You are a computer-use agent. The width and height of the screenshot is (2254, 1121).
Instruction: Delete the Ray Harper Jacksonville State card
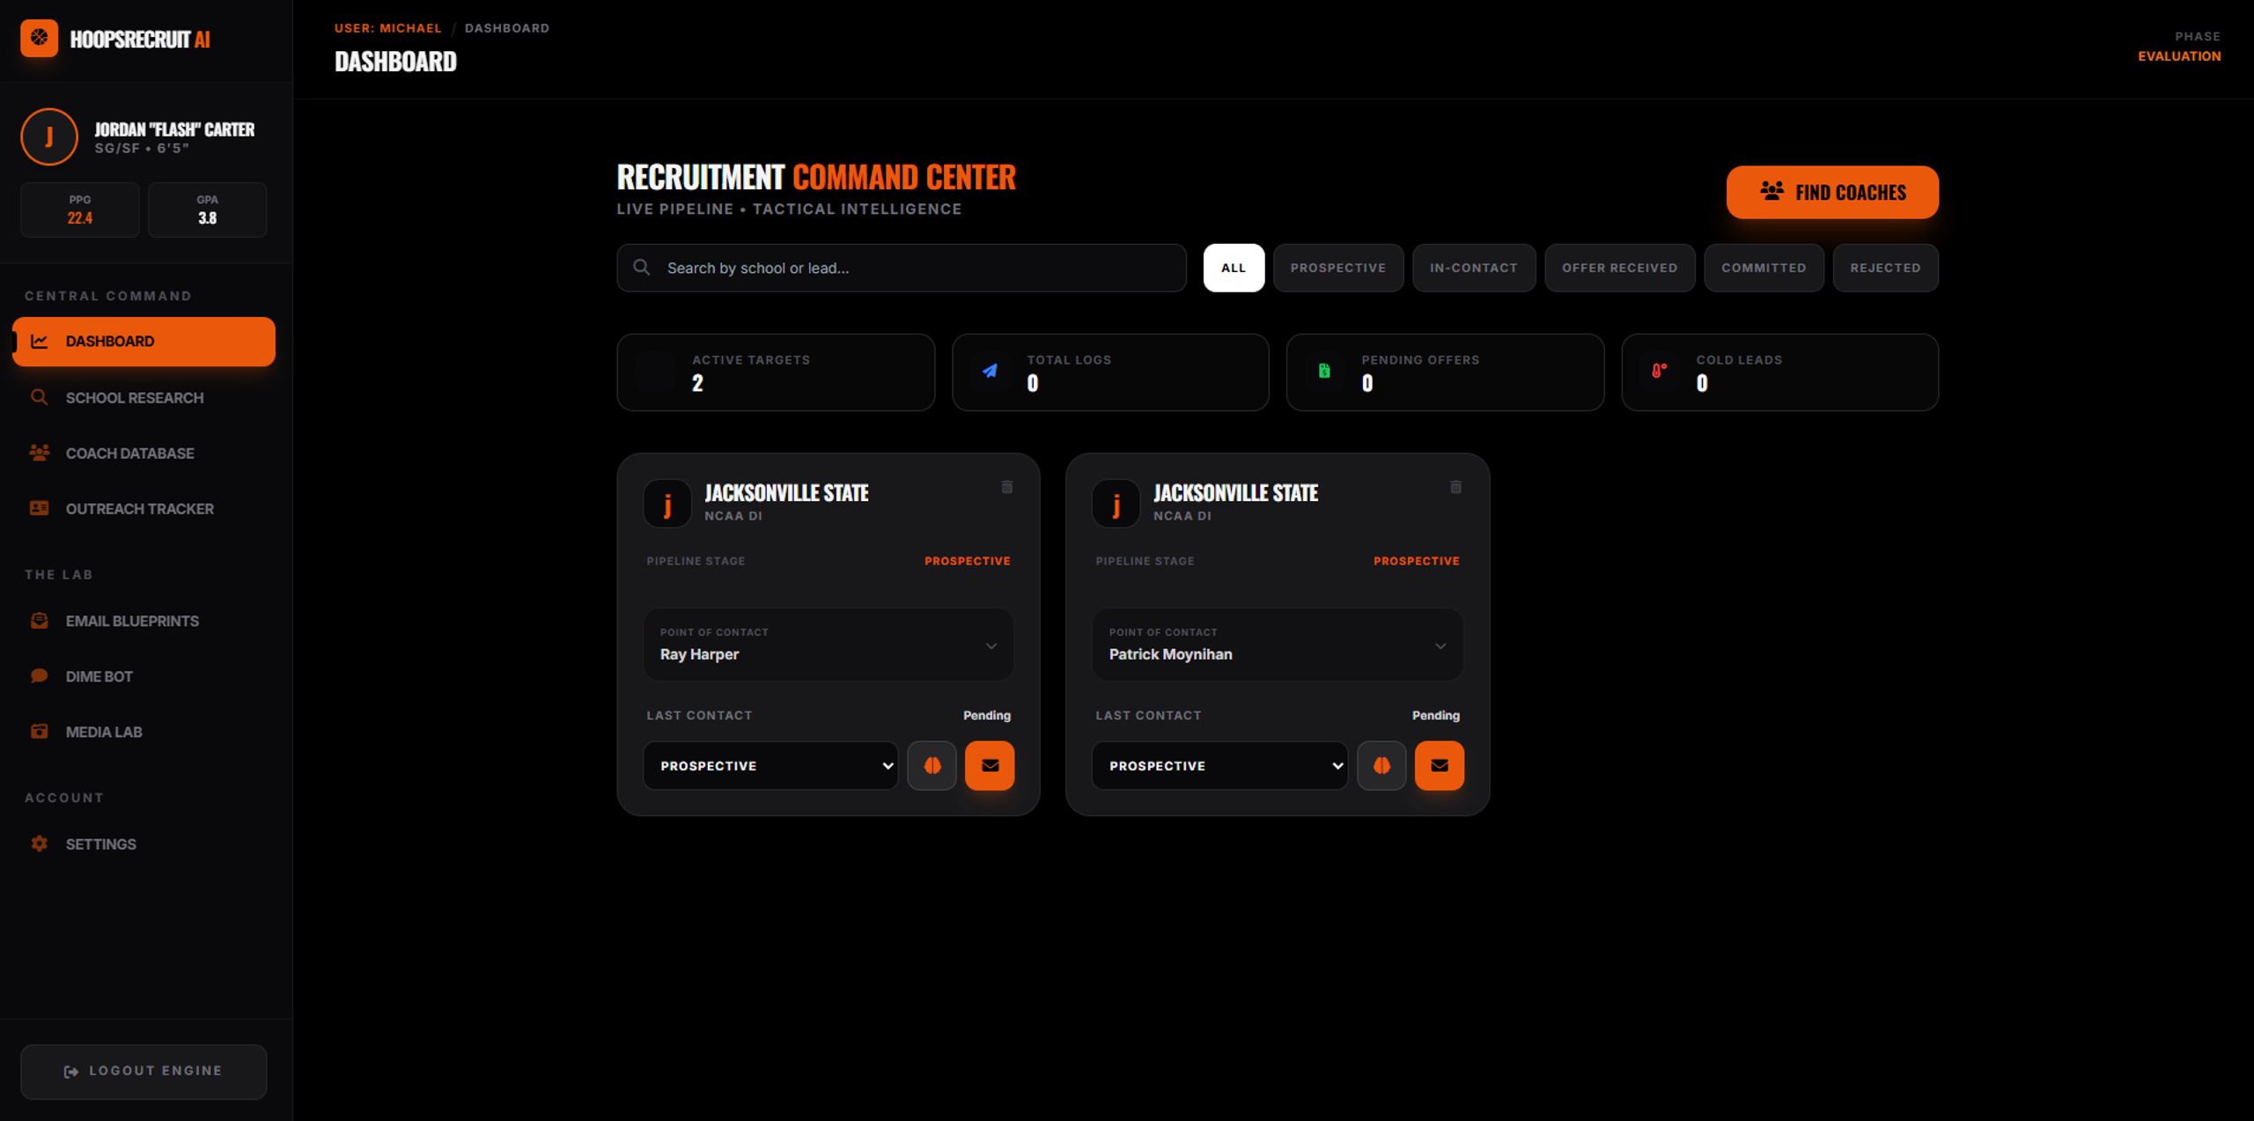[x=1007, y=487]
